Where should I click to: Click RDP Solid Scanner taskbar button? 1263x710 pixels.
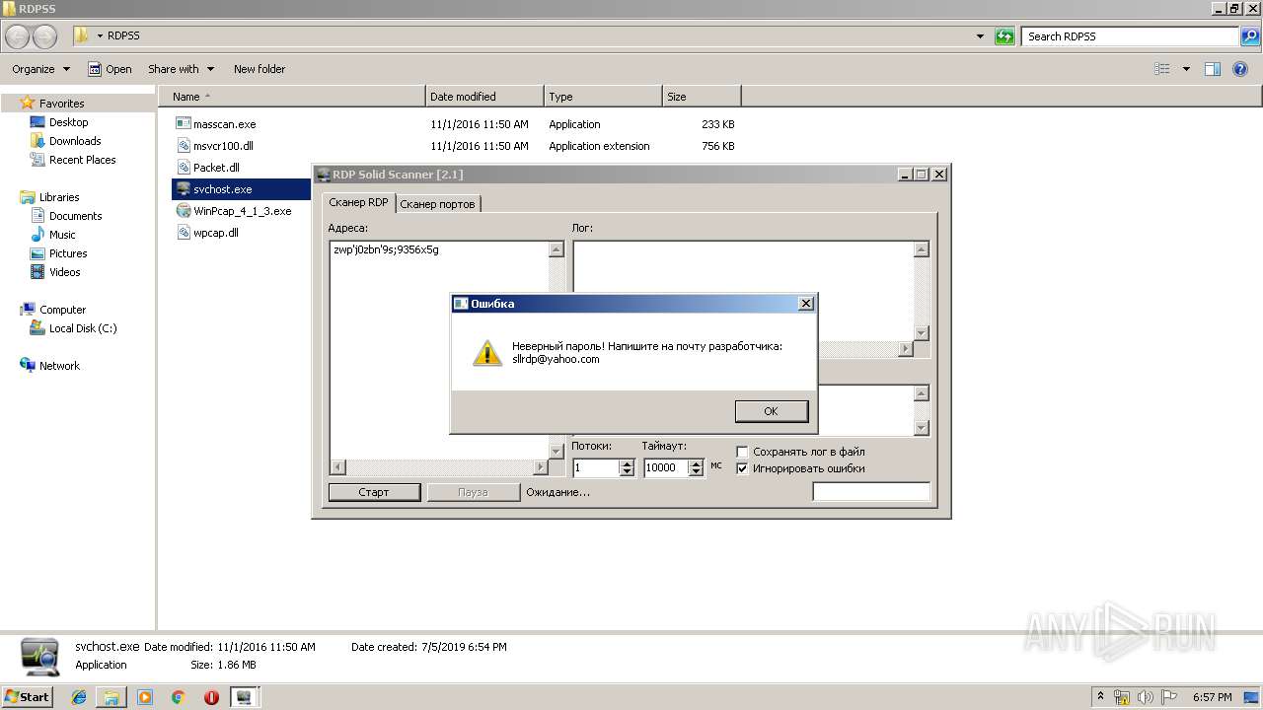tap(244, 697)
